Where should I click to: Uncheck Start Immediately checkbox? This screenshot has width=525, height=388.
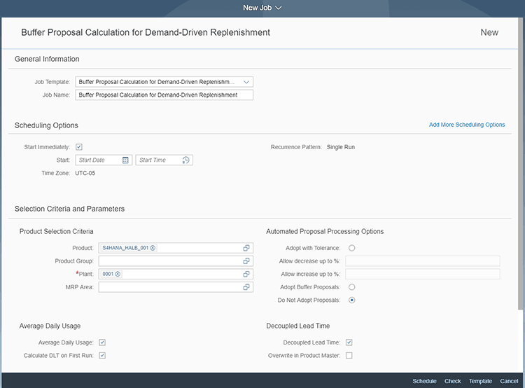pos(79,147)
